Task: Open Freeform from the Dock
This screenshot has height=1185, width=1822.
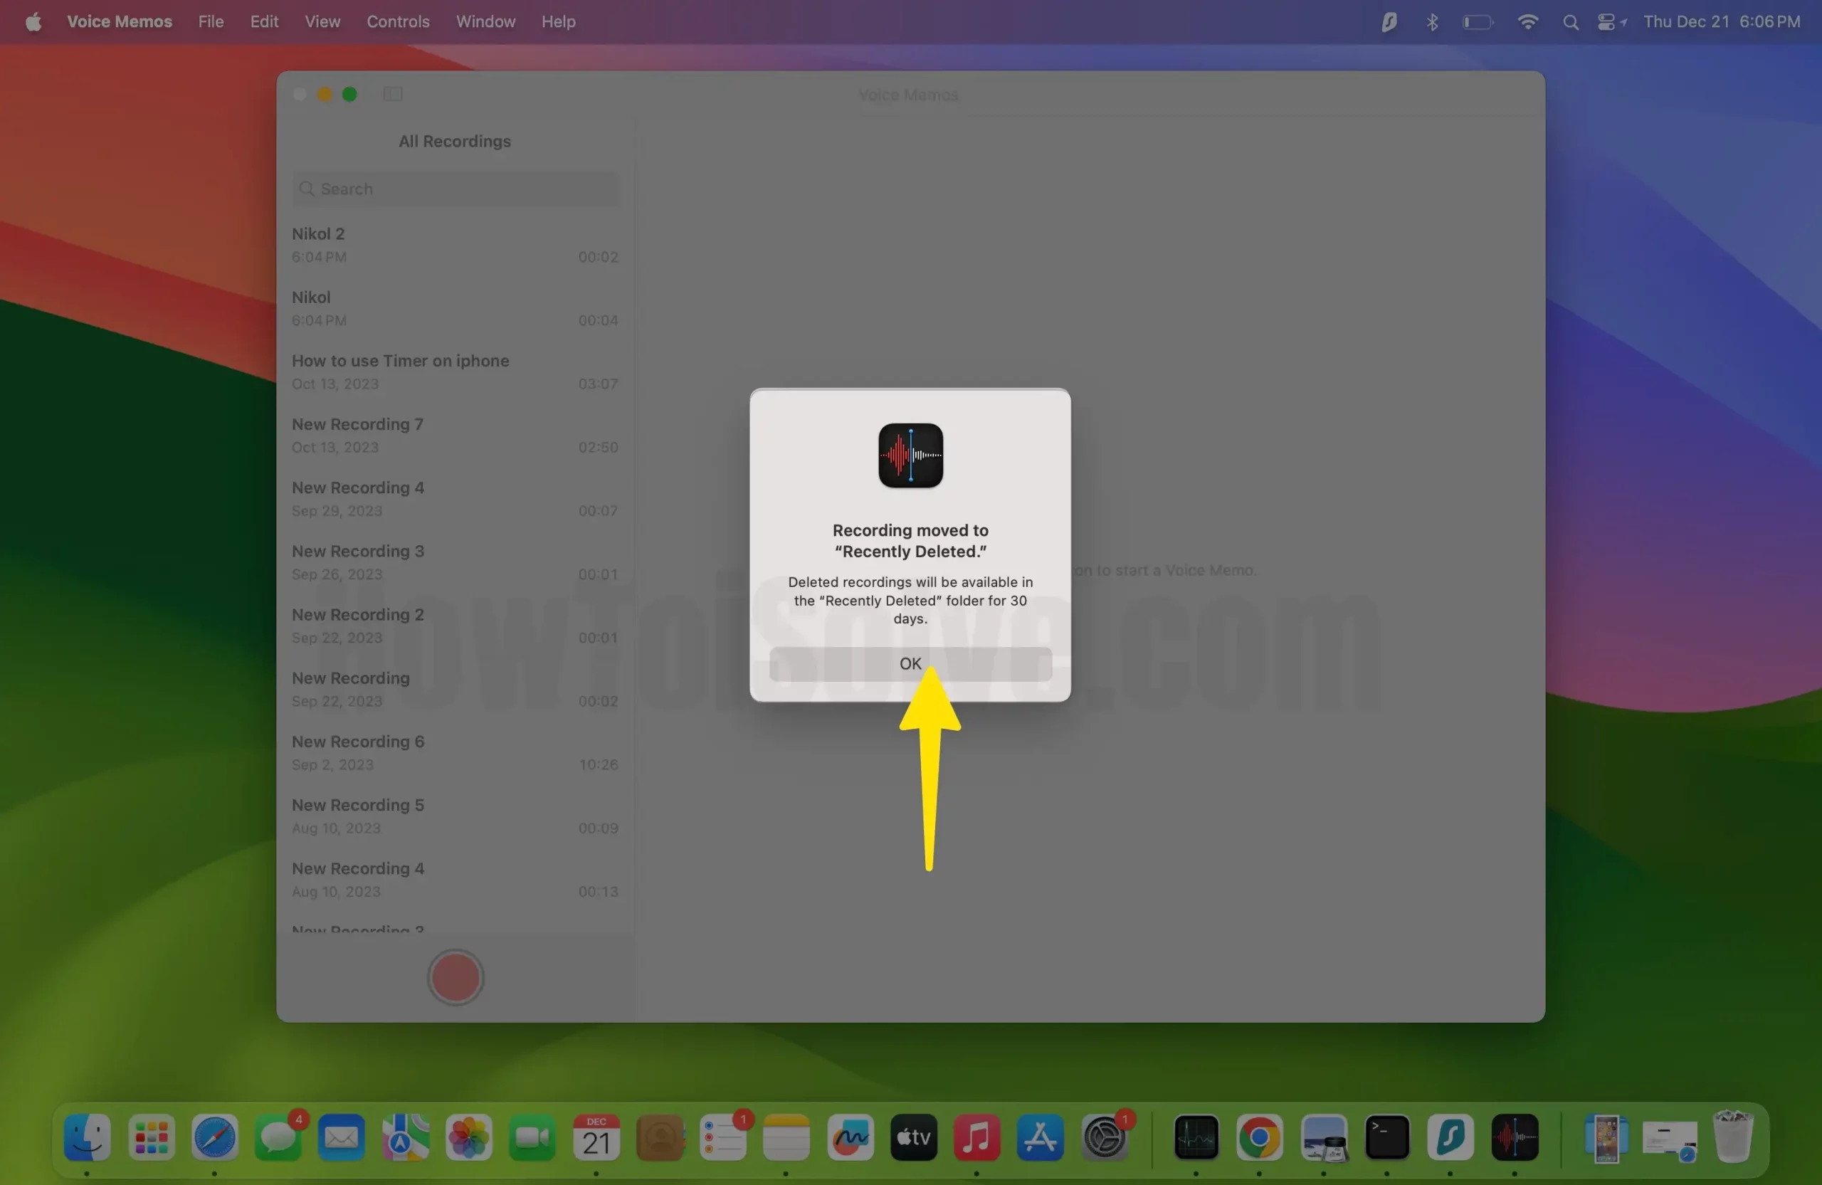Action: click(850, 1137)
